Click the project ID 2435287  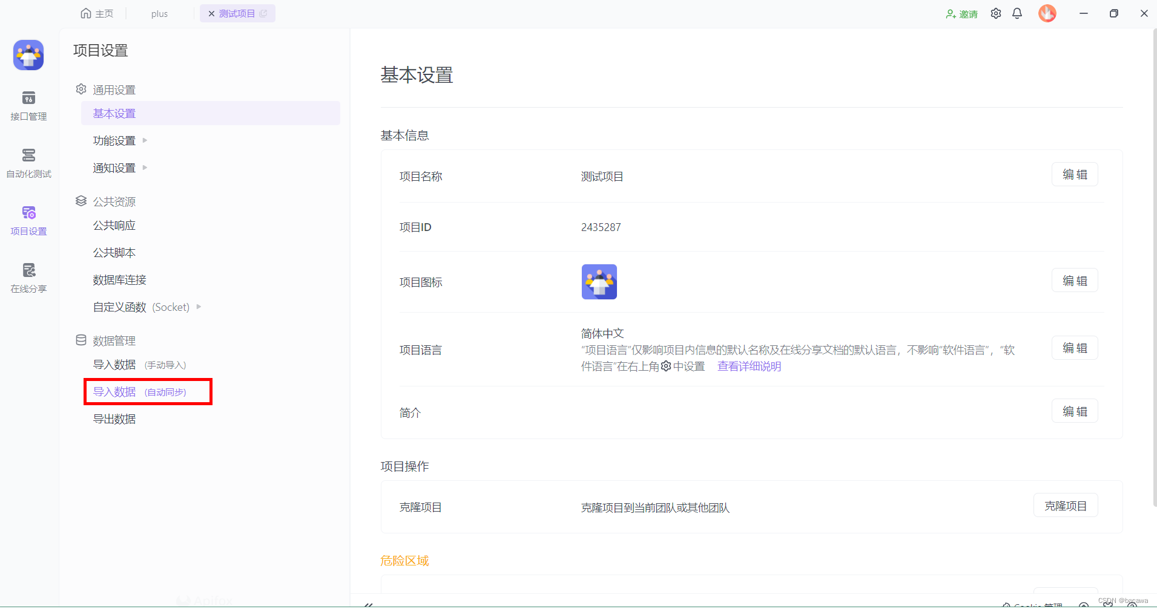pos(601,227)
